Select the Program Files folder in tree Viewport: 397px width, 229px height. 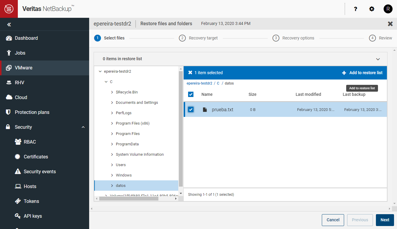128,134
